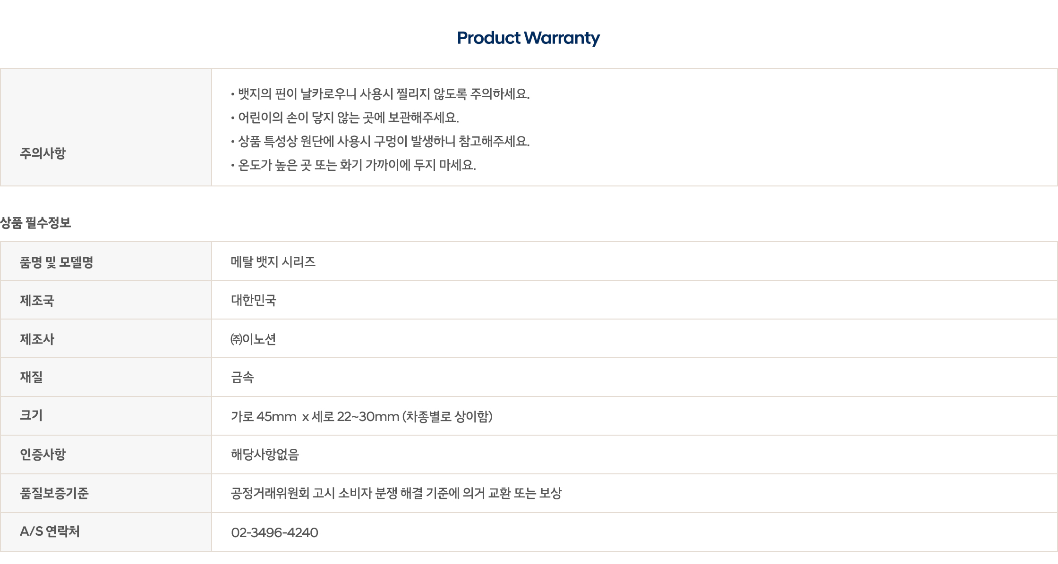
Task: Select the 재질 label cell
Action: point(31,377)
